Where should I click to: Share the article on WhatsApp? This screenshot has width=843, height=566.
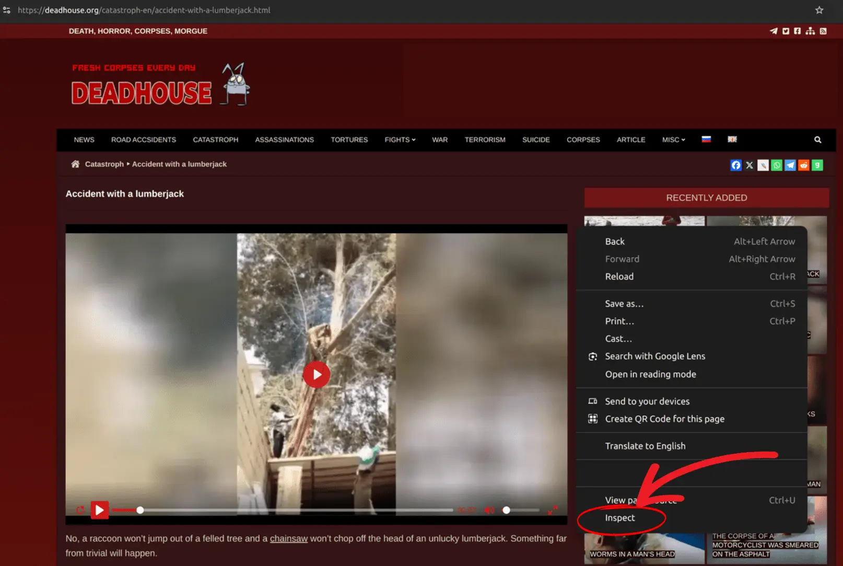[x=777, y=165]
